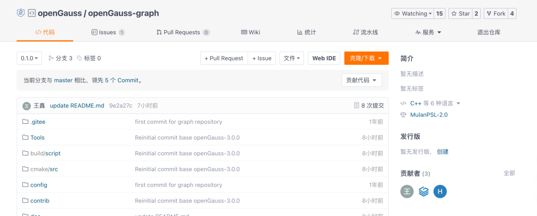537x216 pixels.
Task: Click the branch icon next to 分支 3
Action: [x=51, y=58]
